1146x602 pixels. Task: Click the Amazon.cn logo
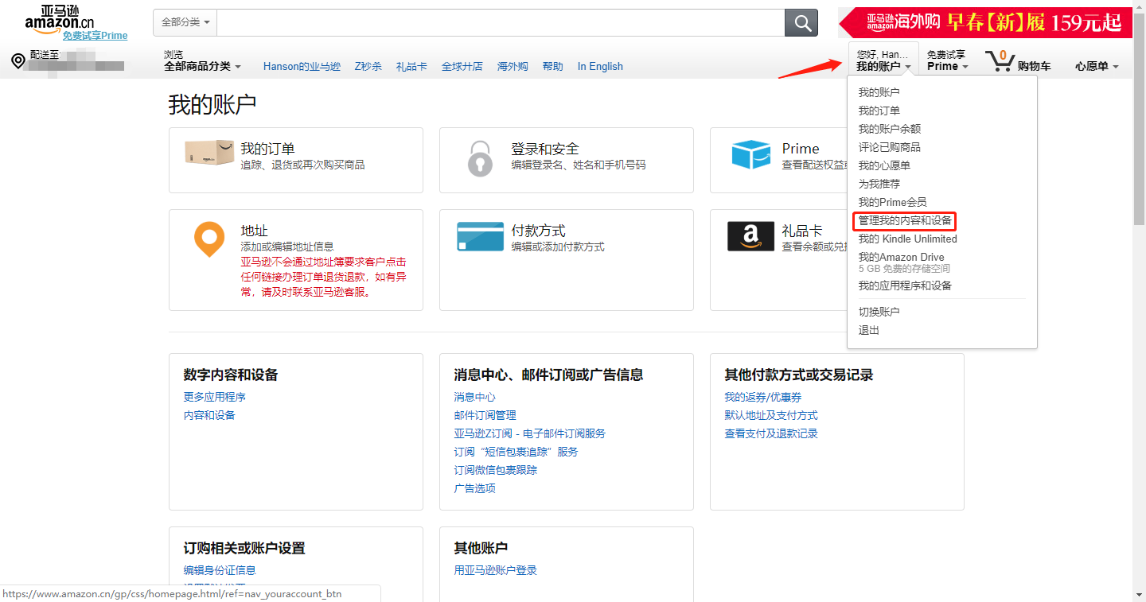click(60, 18)
